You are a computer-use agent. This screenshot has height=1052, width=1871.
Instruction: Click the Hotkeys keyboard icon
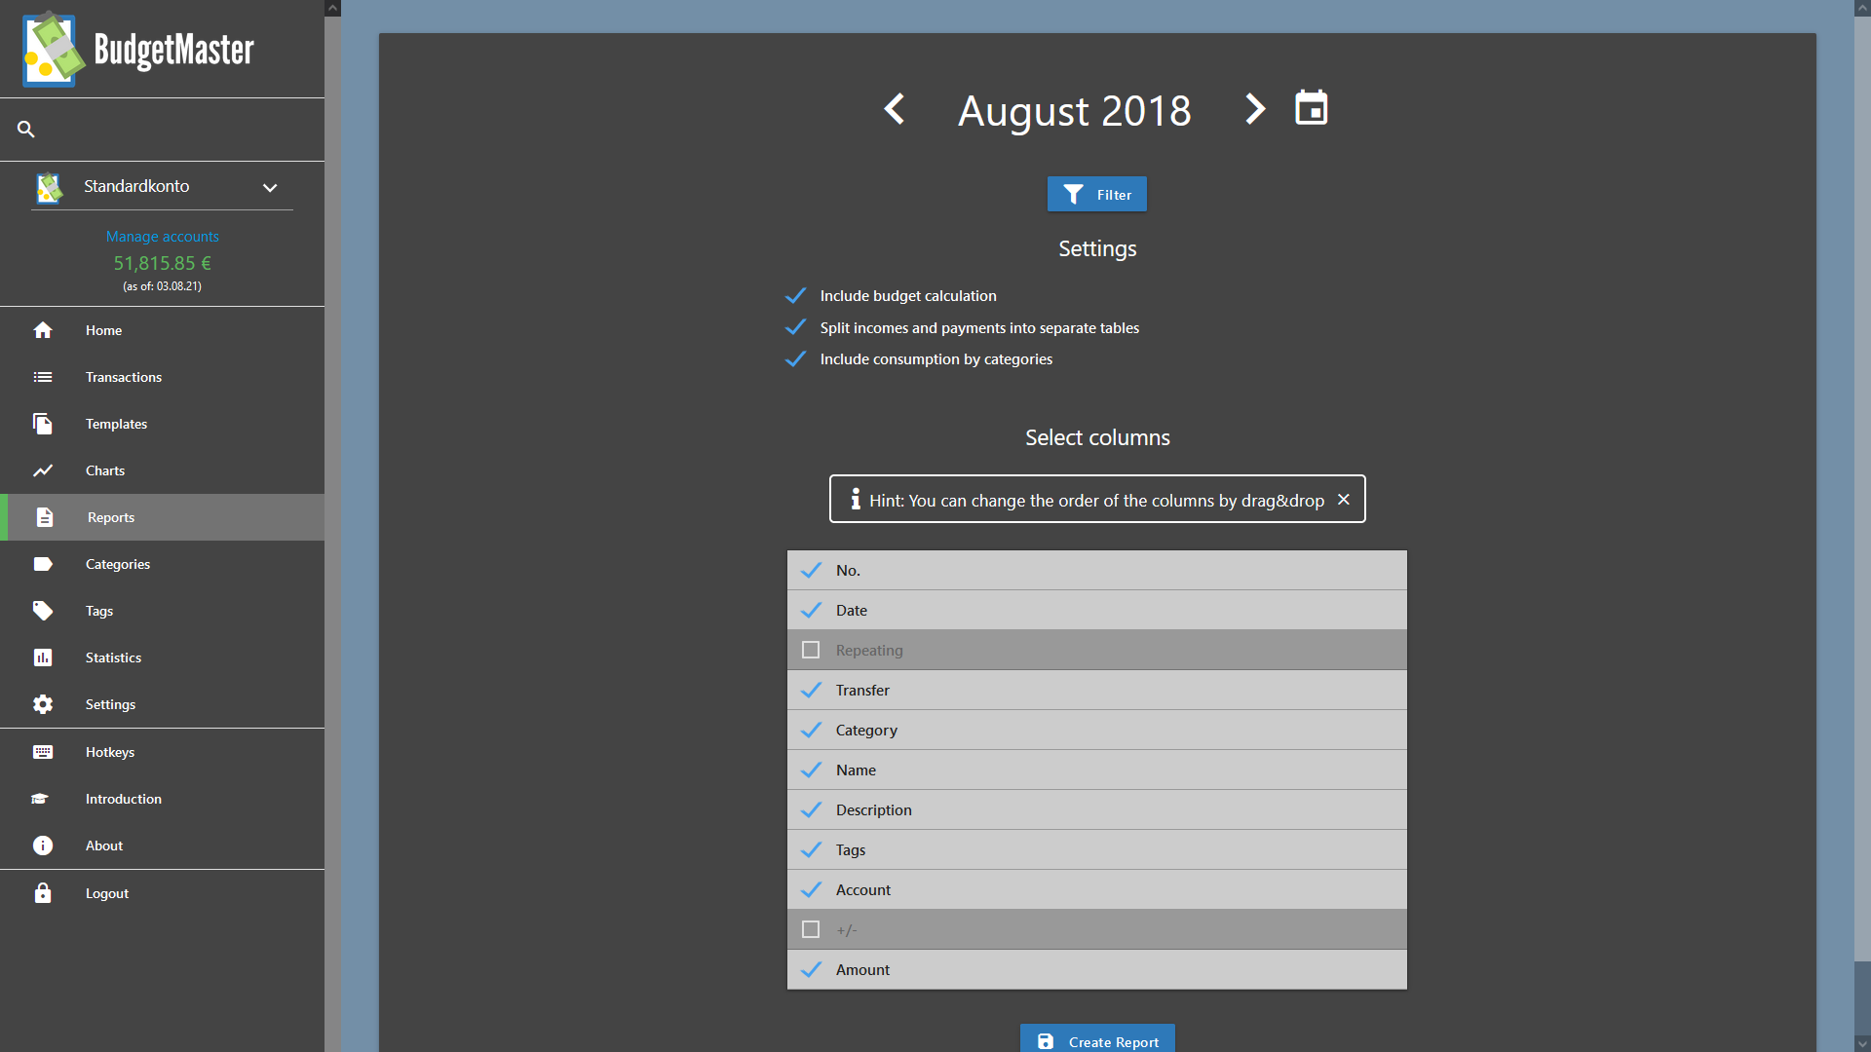[43, 752]
